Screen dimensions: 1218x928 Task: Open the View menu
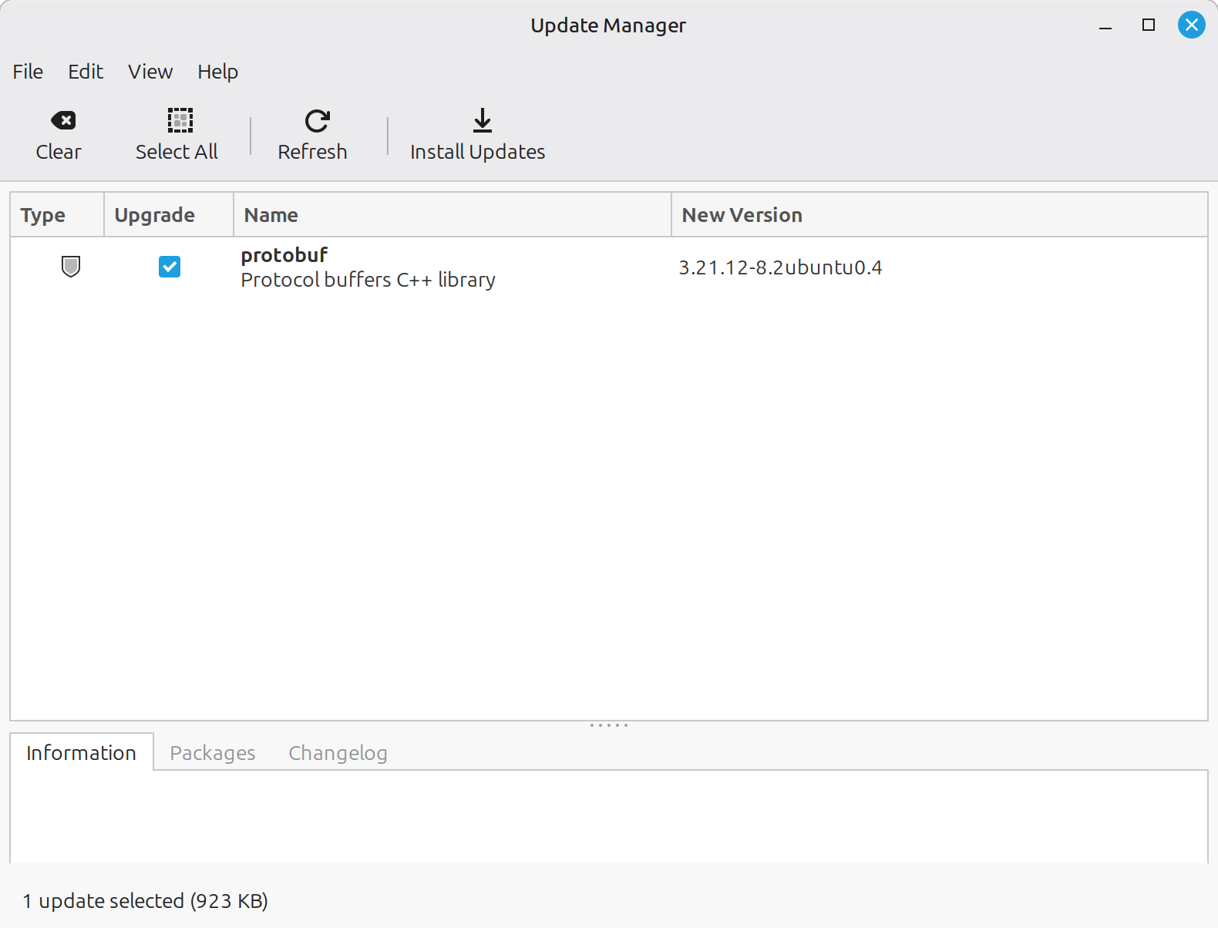(150, 72)
